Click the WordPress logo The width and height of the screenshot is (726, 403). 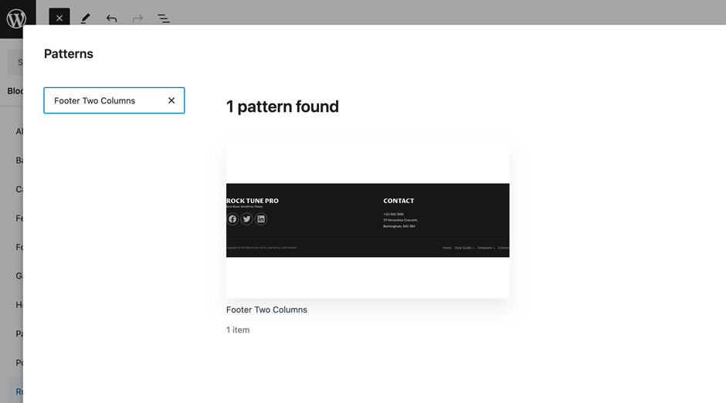[16, 19]
